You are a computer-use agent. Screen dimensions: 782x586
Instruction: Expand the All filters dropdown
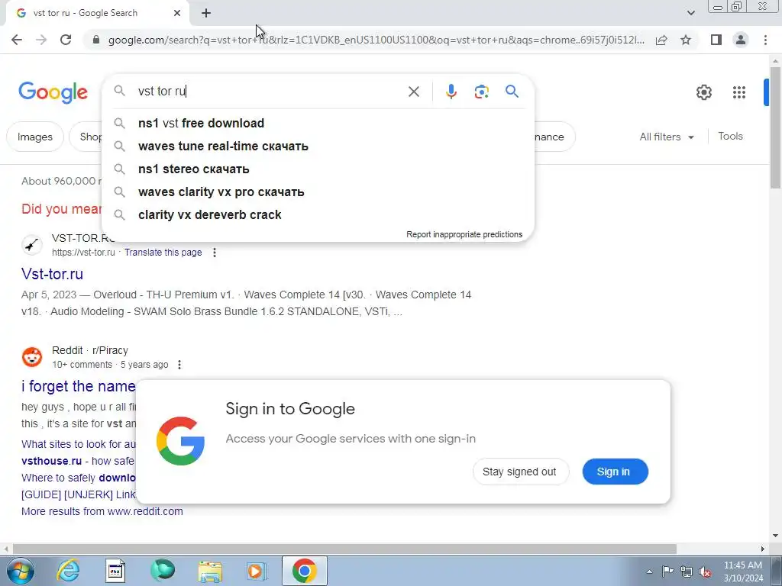[x=667, y=137]
